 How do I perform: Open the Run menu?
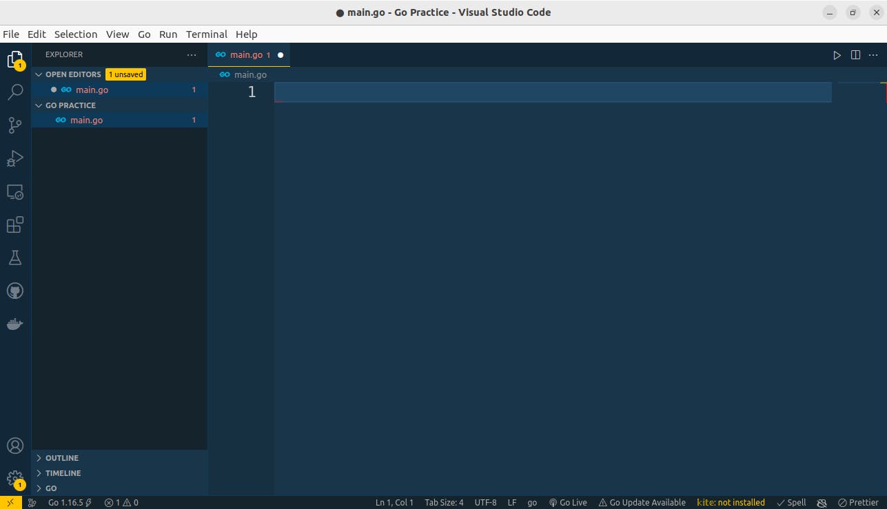point(168,34)
